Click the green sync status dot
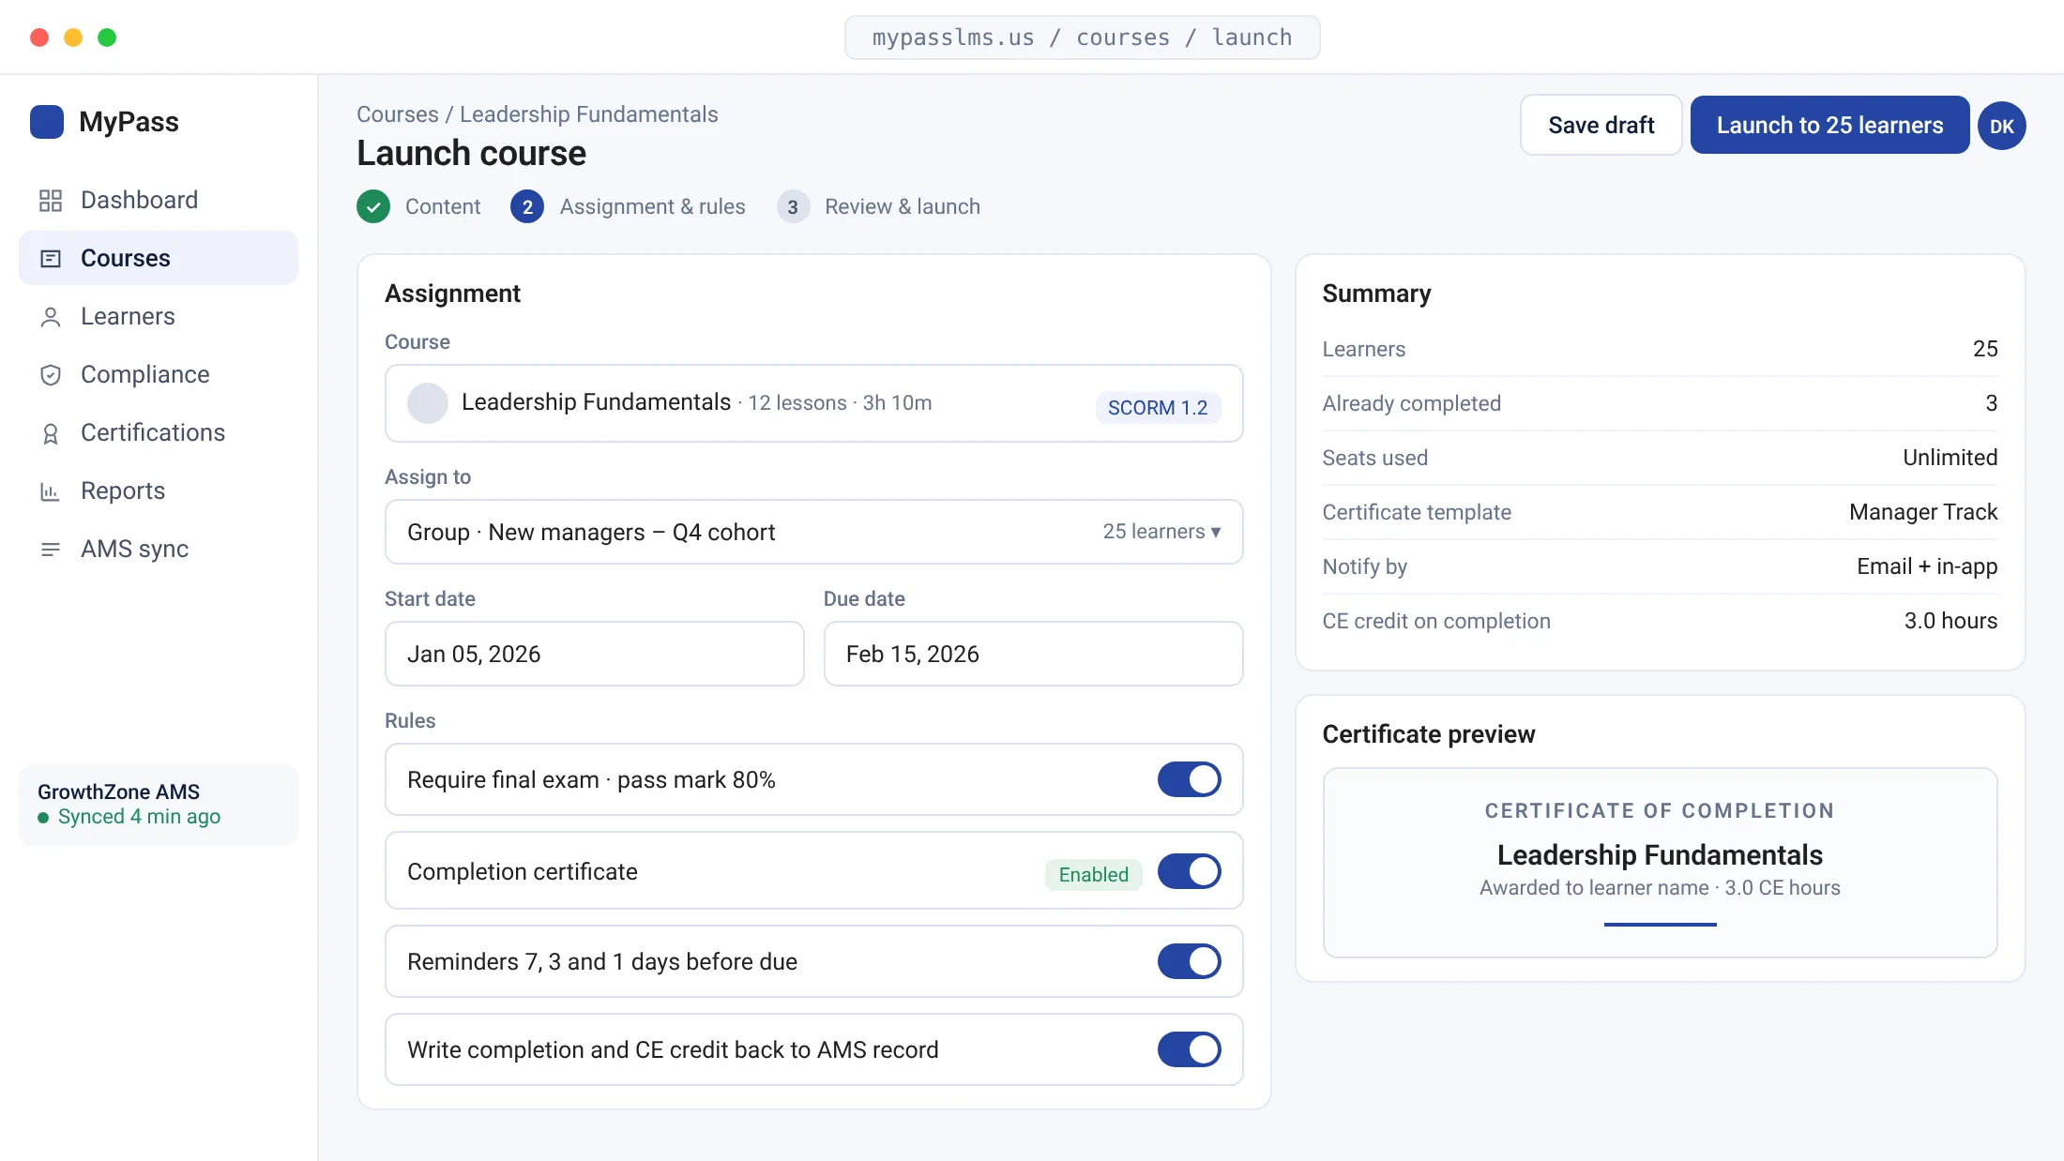This screenshot has width=2064, height=1161. pyautogui.click(x=43, y=818)
